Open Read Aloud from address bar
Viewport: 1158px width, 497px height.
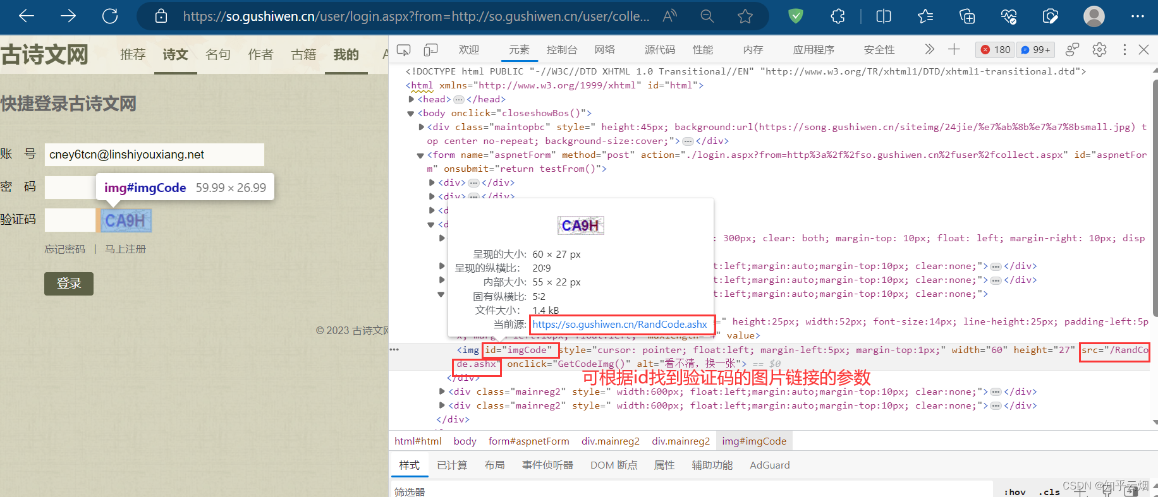(670, 16)
